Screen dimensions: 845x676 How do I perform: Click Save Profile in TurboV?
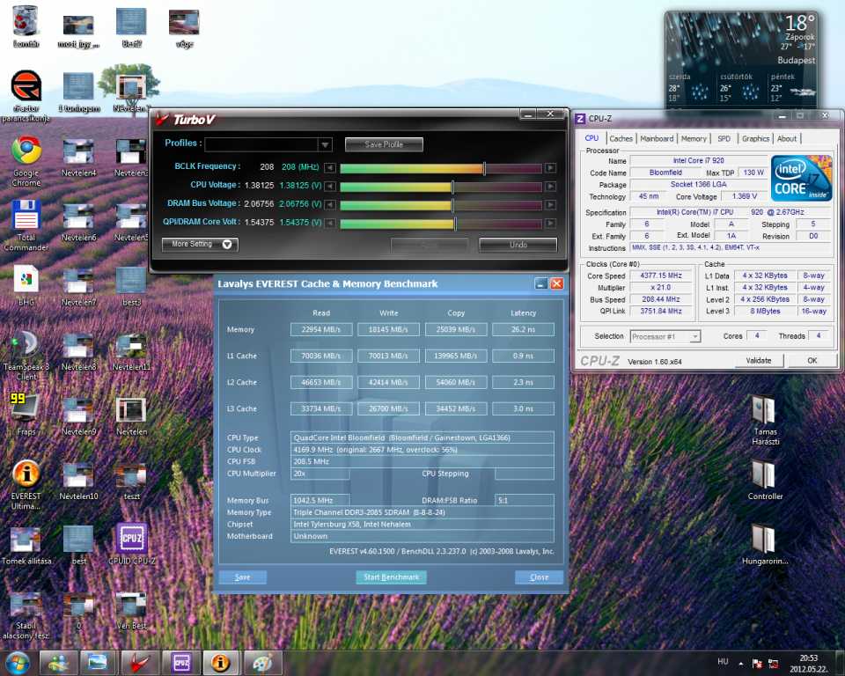click(x=384, y=144)
